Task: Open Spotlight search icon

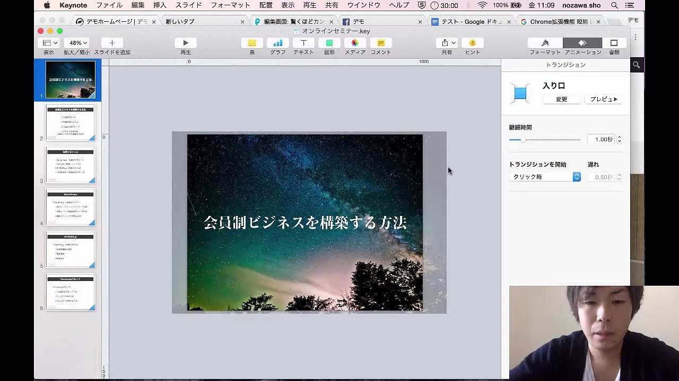Action: point(614,5)
